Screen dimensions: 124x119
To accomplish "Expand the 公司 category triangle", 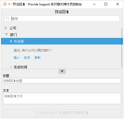I will [6, 28].
